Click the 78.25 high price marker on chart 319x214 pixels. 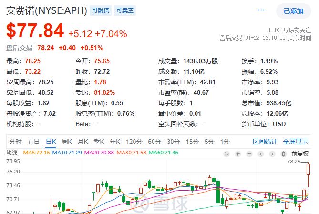294,162
